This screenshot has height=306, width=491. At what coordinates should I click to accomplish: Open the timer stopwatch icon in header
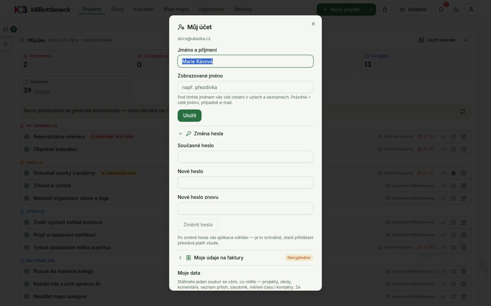(x=385, y=10)
